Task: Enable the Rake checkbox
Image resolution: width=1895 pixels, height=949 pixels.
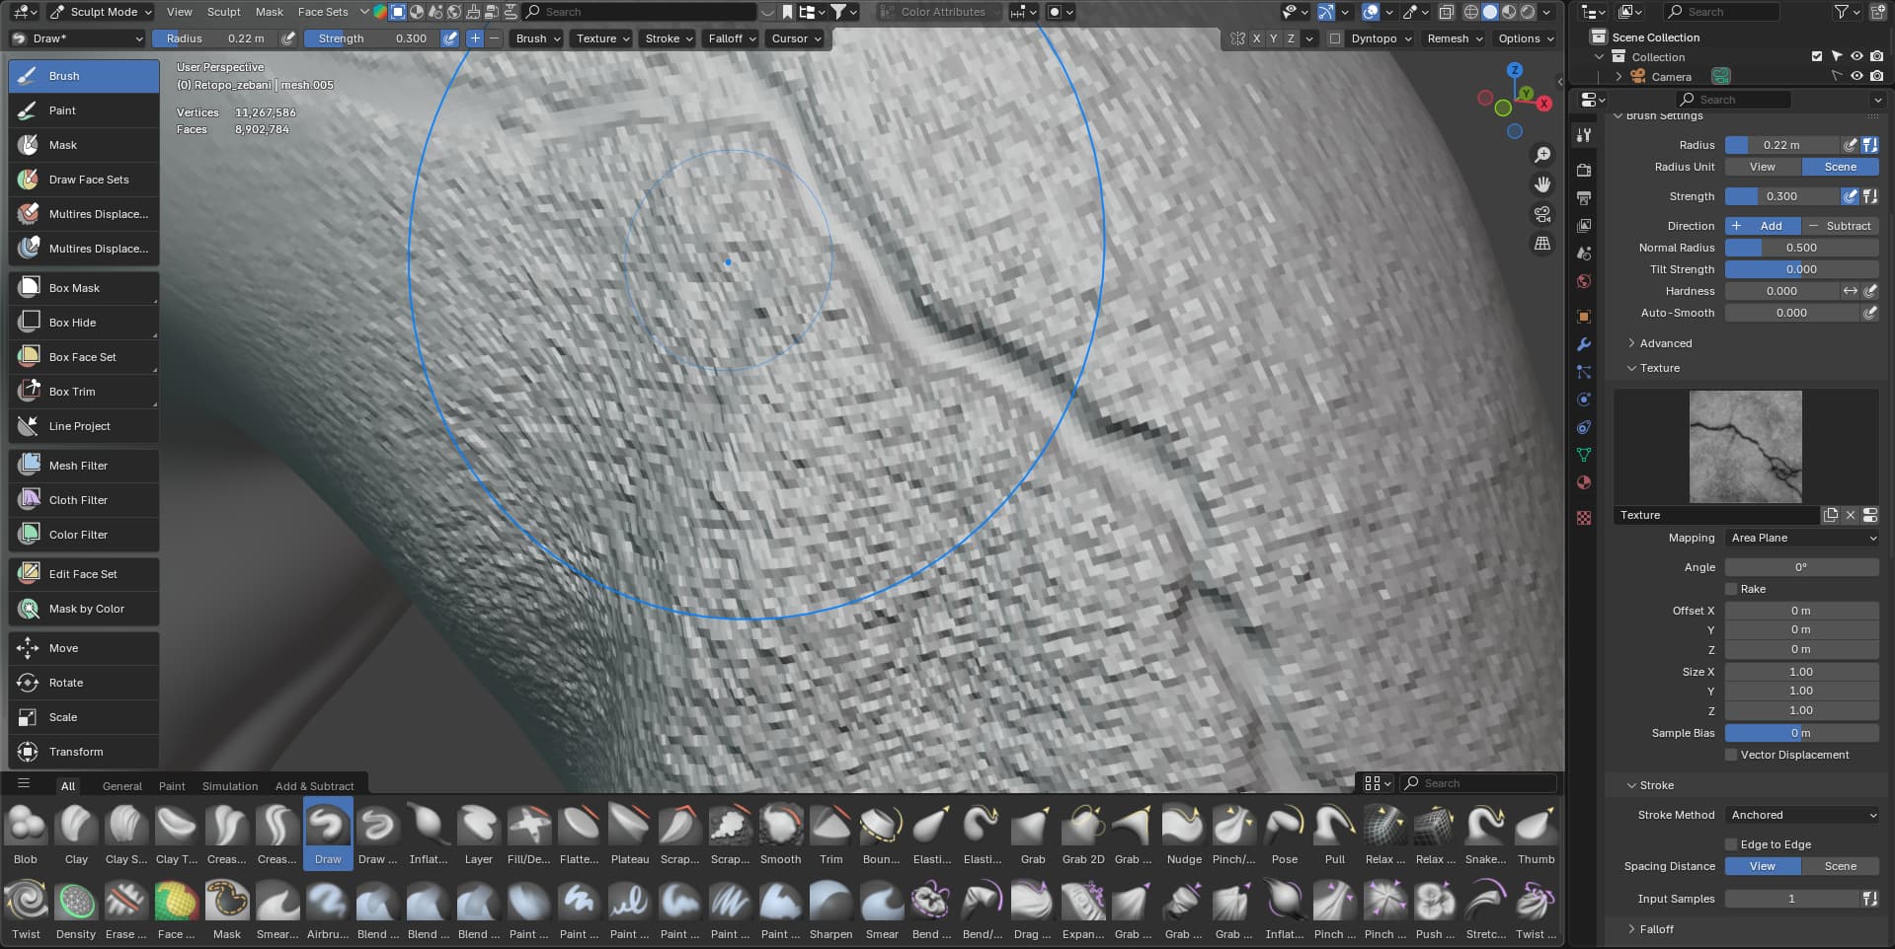Action: [x=1731, y=589]
